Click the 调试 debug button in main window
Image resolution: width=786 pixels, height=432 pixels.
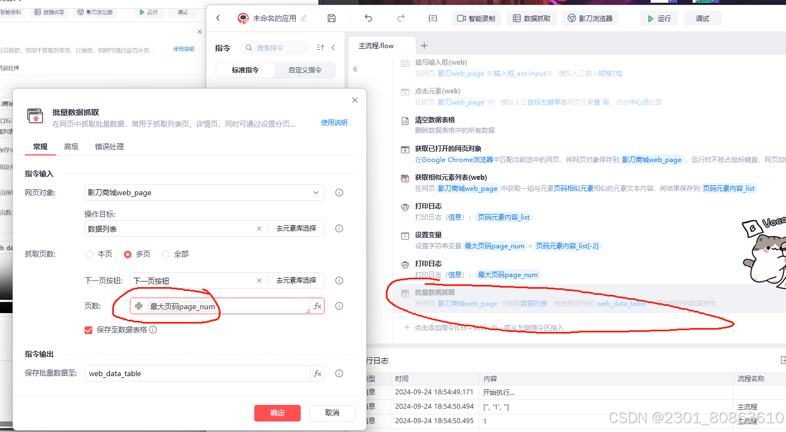[703, 18]
